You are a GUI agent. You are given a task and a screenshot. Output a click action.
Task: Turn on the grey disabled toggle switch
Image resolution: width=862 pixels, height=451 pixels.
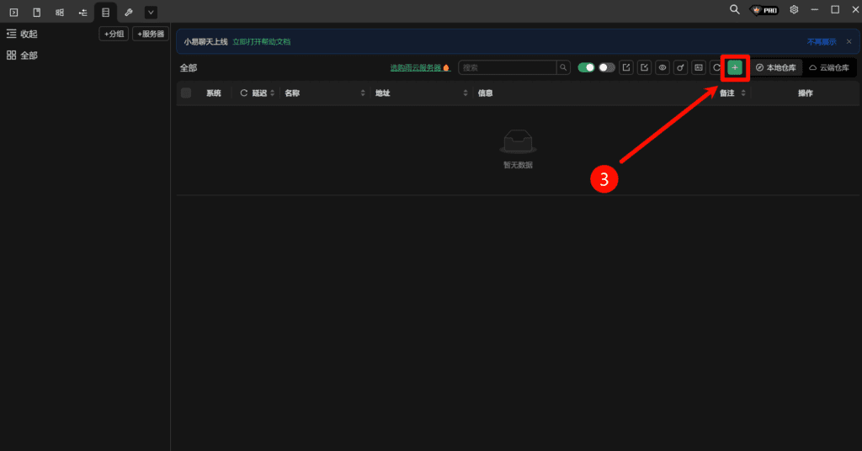pyautogui.click(x=606, y=67)
